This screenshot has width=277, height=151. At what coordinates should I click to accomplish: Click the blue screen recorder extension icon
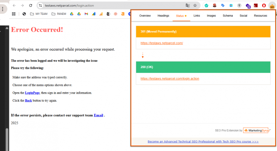(x=231, y=5)
